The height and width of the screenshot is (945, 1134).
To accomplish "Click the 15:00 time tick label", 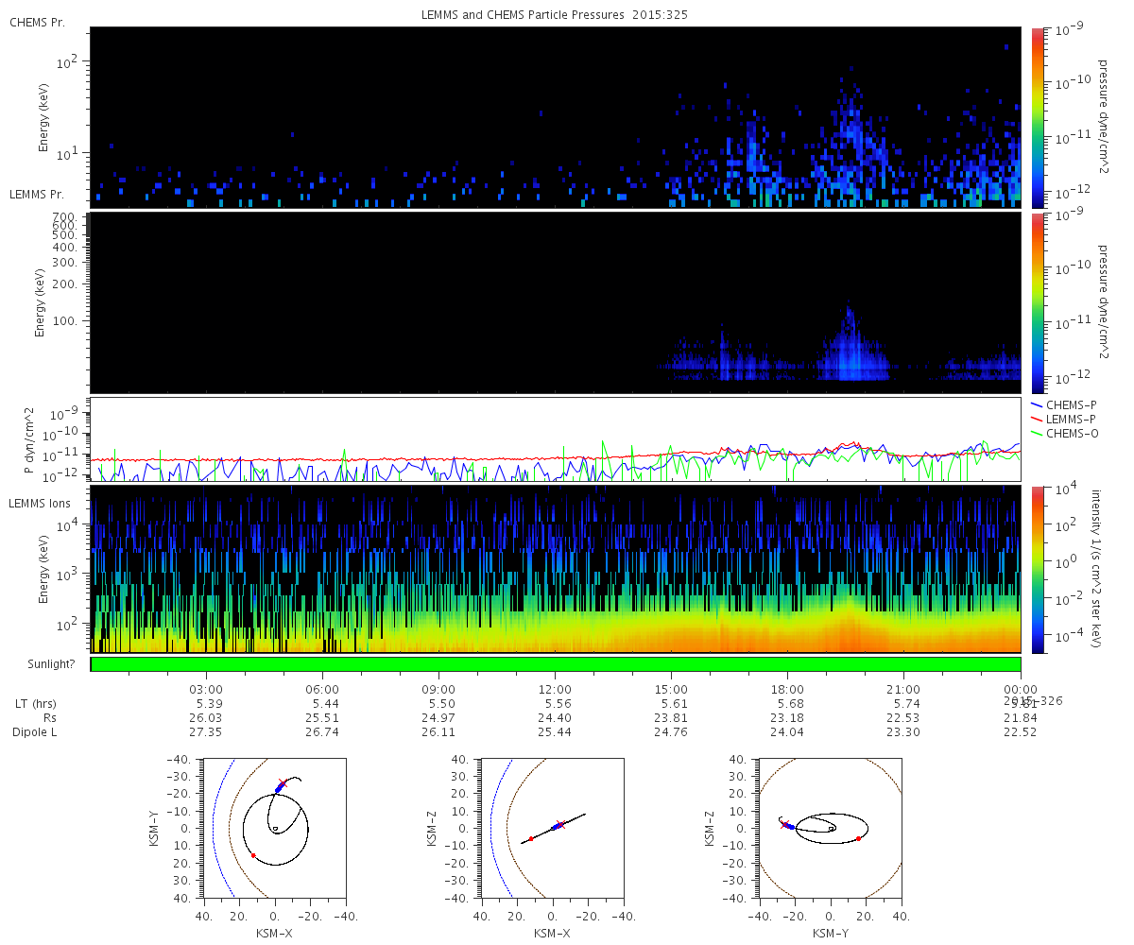I will [672, 689].
